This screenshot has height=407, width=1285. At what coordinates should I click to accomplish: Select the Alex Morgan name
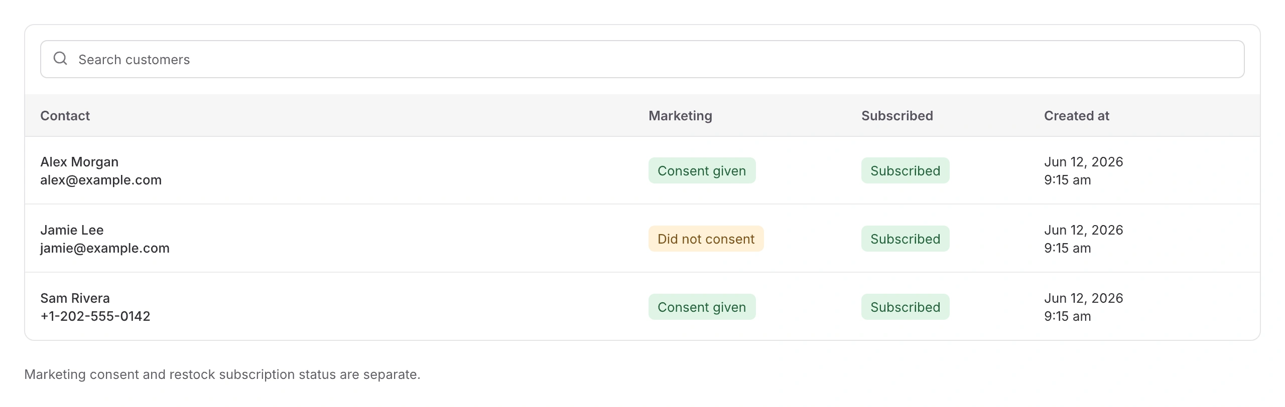79,162
